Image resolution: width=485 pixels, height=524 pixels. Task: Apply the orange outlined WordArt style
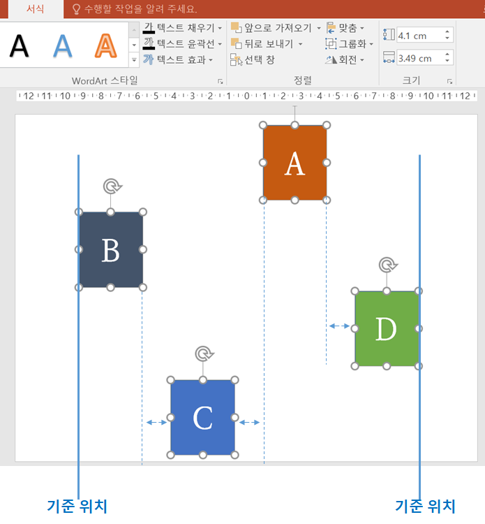coord(106,45)
